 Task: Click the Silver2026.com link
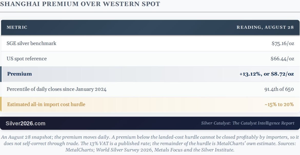coord(25,123)
